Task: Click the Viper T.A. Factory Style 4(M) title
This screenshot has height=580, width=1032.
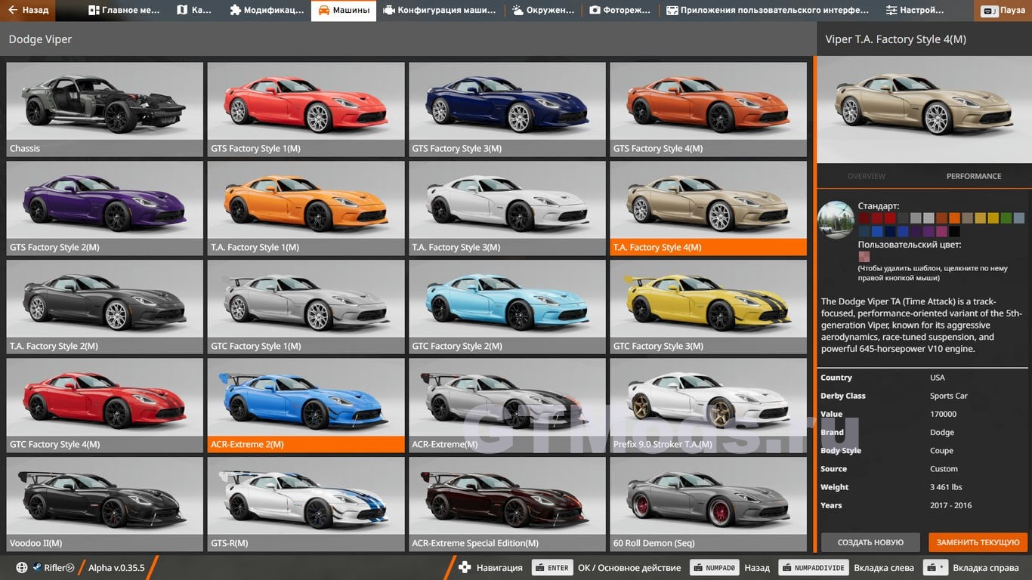Action: (895, 39)
